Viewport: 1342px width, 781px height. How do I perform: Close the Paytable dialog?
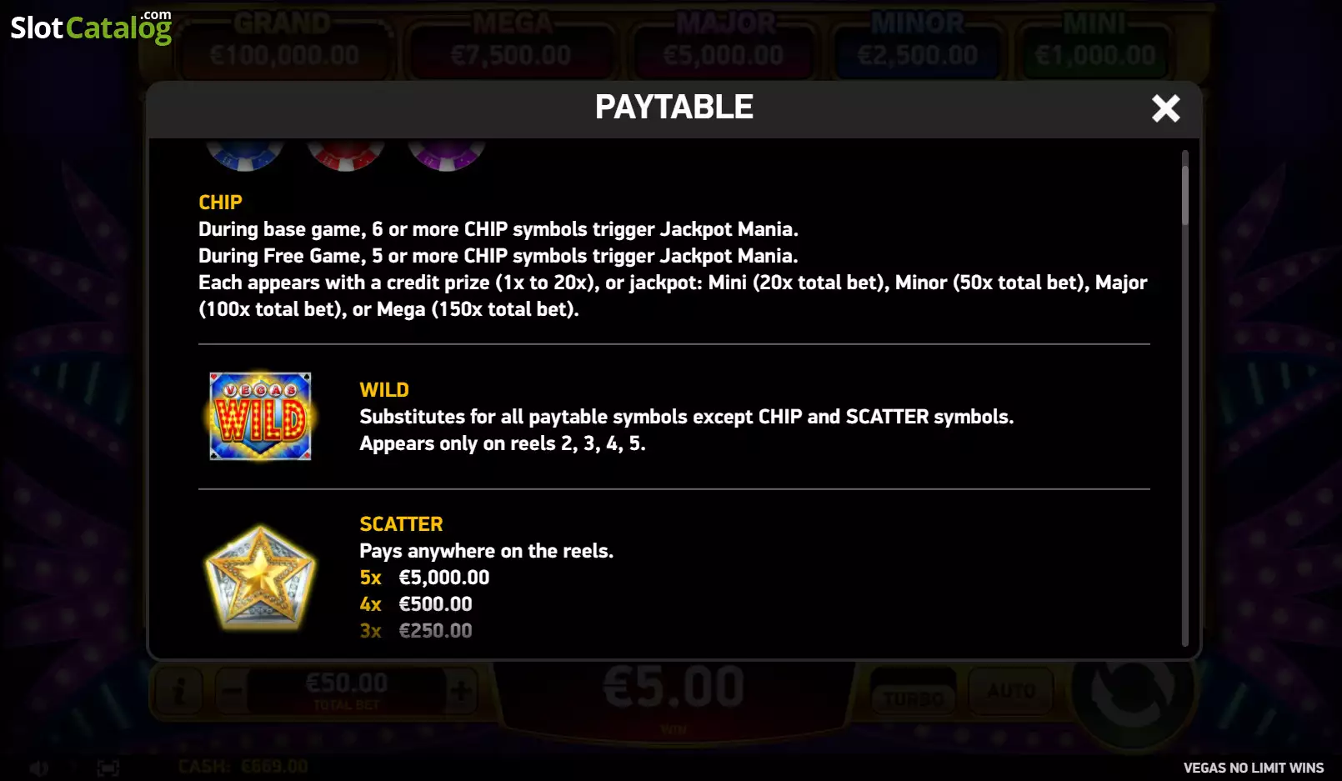tap(1165, 108)
